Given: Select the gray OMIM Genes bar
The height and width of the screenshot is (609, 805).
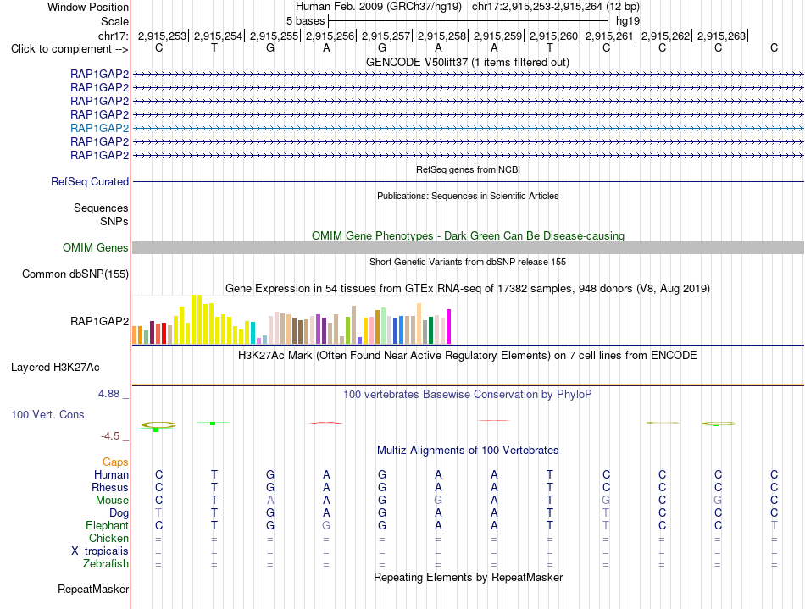Looking at the screenshot, I should [x=468, y=248].
